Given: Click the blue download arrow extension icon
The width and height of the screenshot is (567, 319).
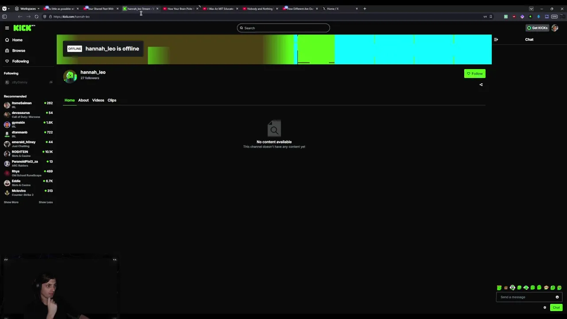Looking at the screenshot, I should 539,16.
